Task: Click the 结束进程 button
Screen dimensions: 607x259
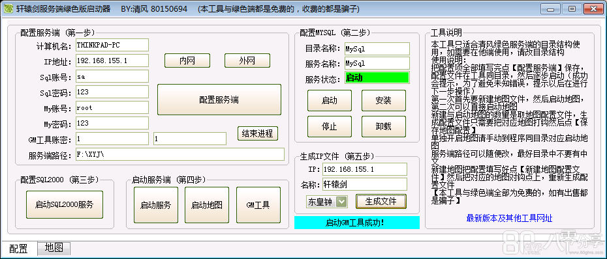Action: pyautogui.click(x=257, y=133)
